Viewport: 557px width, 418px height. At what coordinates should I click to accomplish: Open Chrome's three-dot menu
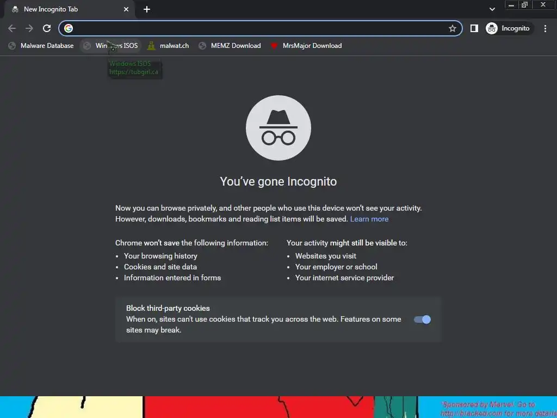coord(545,28)
